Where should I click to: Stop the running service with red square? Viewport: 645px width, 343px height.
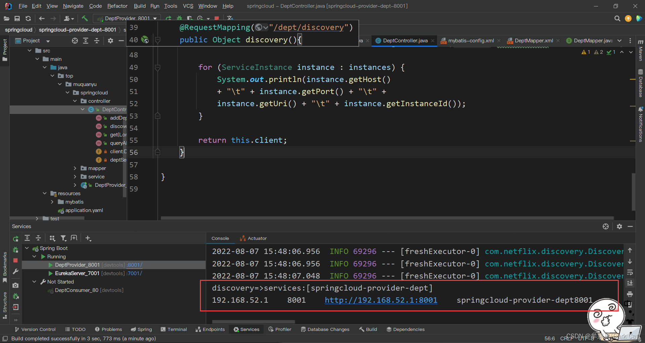tap(15, 261)
